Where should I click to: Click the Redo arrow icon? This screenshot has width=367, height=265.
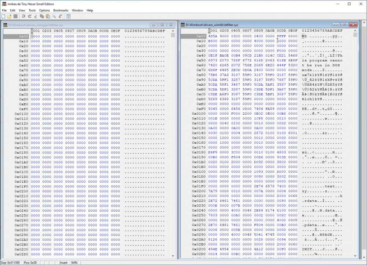29,17
